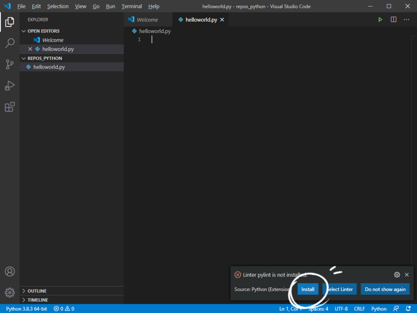
Task: Click the errors and warnings count in status bar
Action: [64, 309]
